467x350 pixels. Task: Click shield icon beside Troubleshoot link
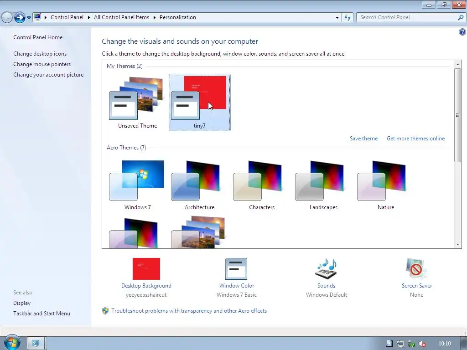click(x=105, y=311)
